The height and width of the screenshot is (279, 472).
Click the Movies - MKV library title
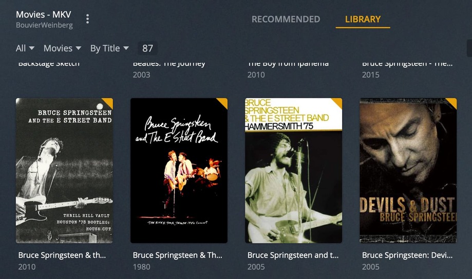tap(44, 14)
